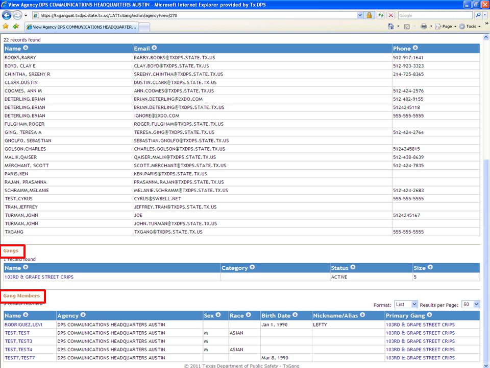Click the Refresh page icon
This screenshot has height=368, width=490.
381,15
